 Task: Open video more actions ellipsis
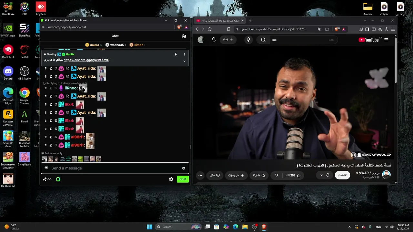tap(200, 175)
